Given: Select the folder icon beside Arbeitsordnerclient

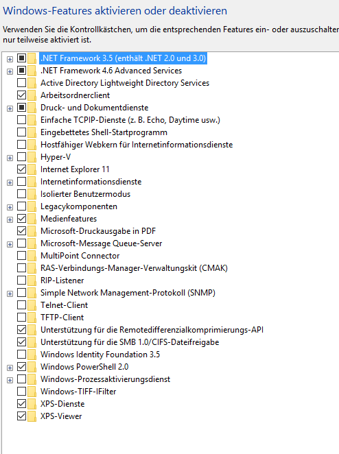Looking at the screenshot, I should click(x=32, y=95).
